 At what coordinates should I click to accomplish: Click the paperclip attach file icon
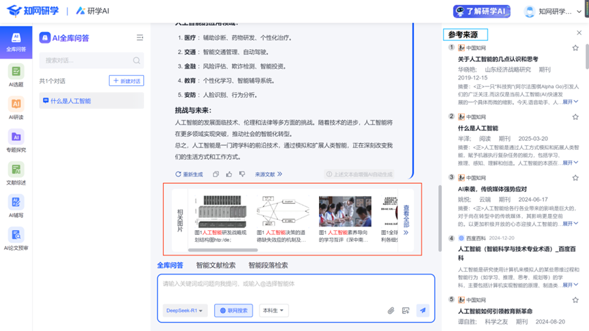[391, 311]
